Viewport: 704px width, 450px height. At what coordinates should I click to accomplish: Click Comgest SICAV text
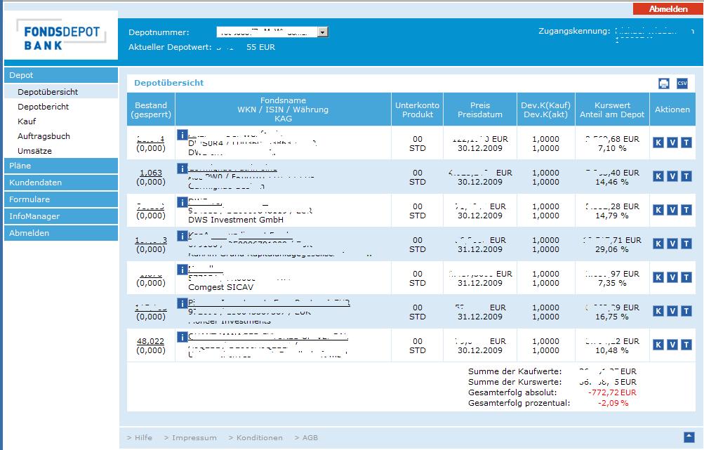(x=221, y=287)
